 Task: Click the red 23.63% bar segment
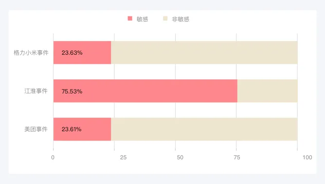tap(82, 53)
